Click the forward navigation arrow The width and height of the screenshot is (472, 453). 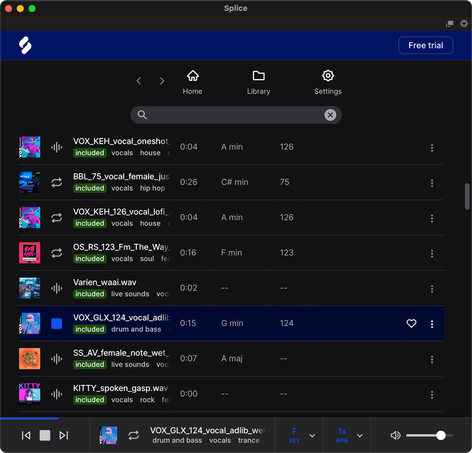tap(162, 81)
